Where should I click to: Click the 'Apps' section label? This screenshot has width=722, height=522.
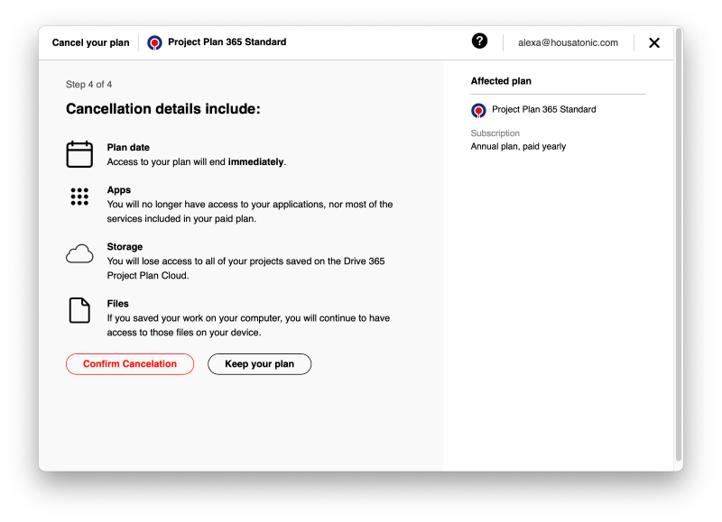click(119, 190)
